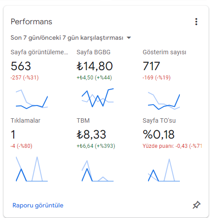Click the TBM sparkline chart
Viewport: 213px width, 218px height.
[98, 171]
